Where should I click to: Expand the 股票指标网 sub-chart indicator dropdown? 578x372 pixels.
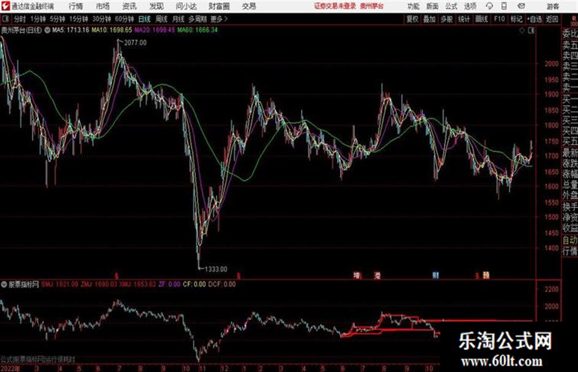tap(4, 284)
